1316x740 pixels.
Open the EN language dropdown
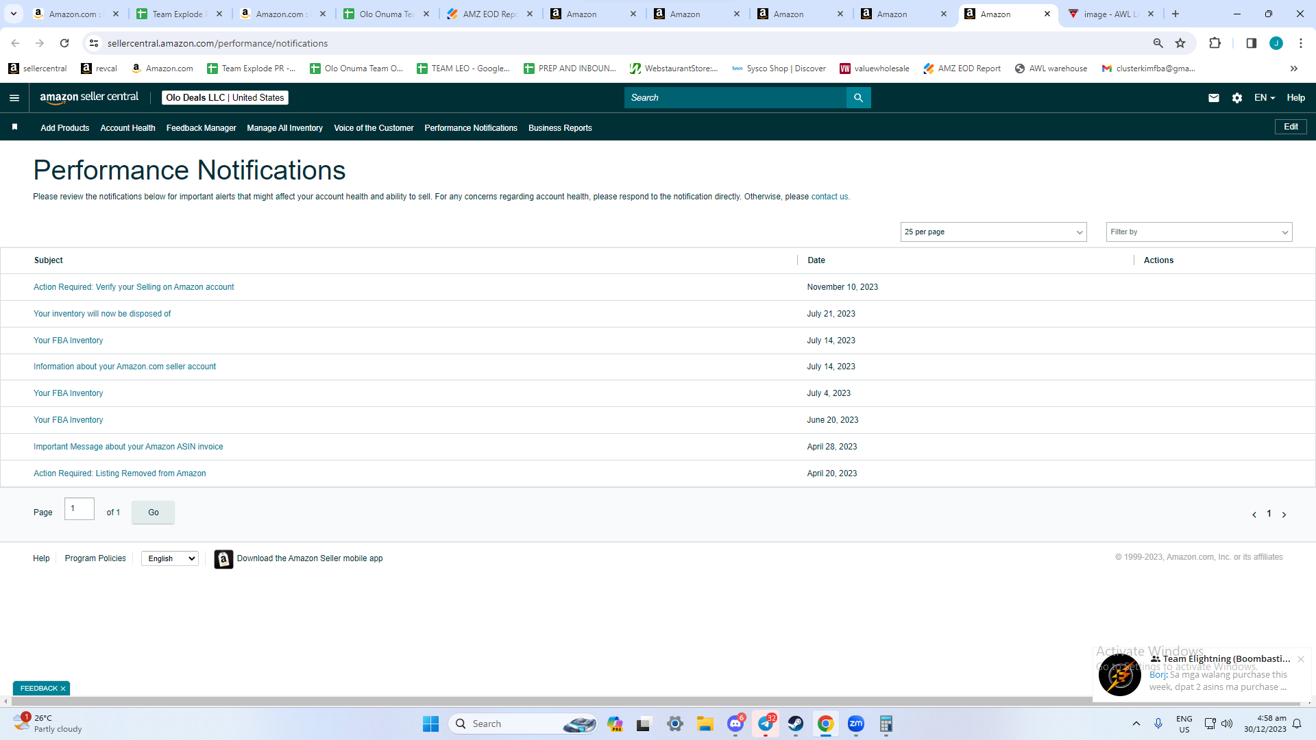click(x=1265, y=98)
